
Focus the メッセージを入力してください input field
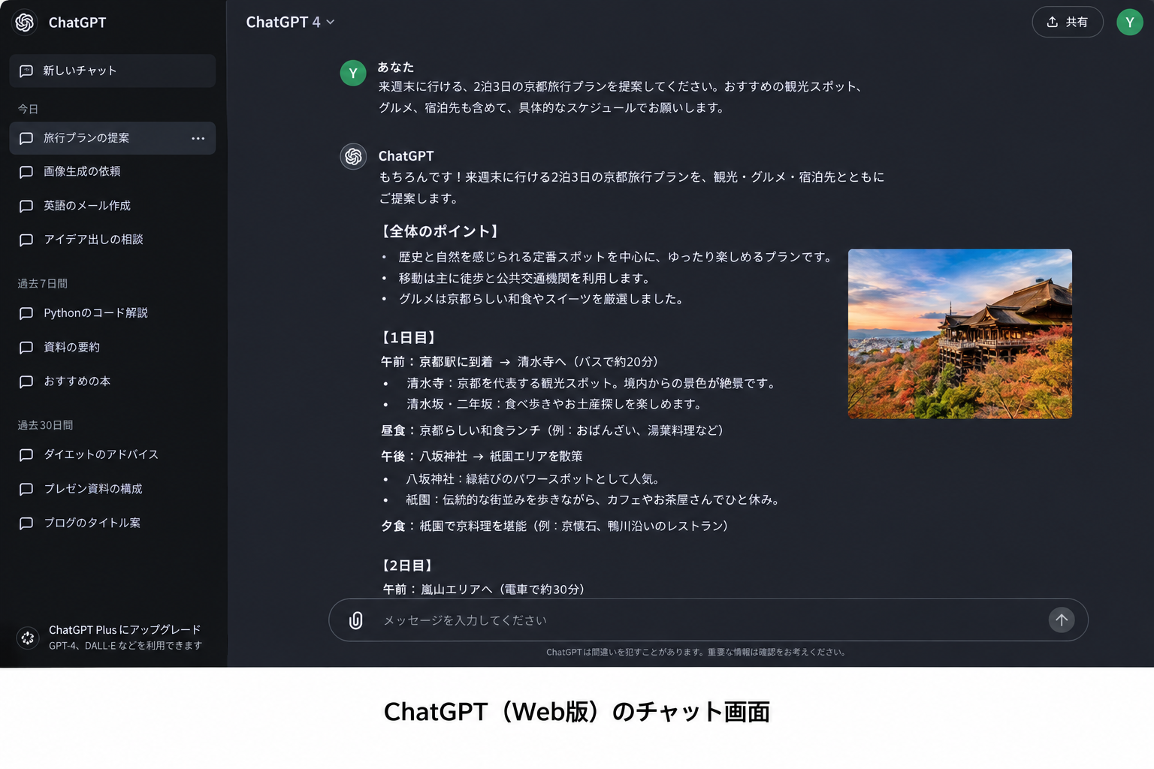pos(708,620)
